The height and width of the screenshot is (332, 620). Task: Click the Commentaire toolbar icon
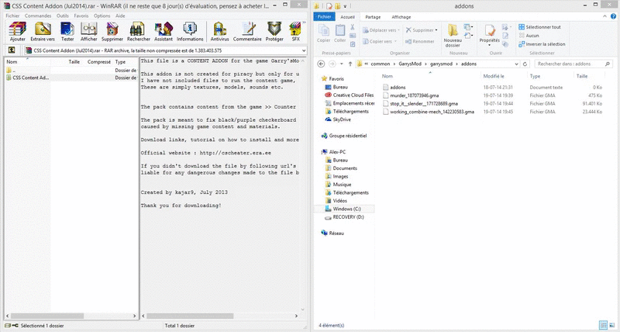(x=247, y=32)
